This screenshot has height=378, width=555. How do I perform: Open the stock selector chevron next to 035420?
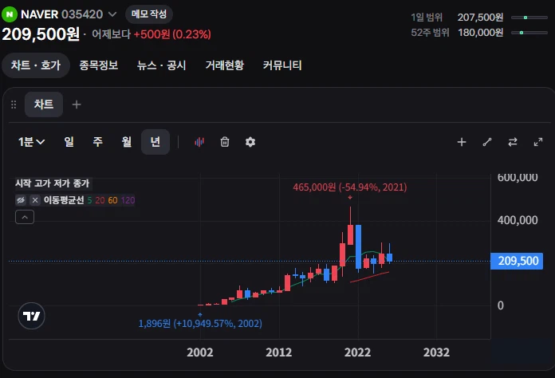coord(112,14)
